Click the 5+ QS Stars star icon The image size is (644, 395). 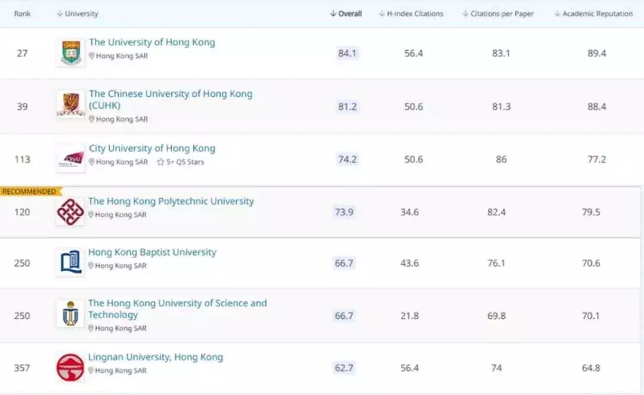click(160, 162)
